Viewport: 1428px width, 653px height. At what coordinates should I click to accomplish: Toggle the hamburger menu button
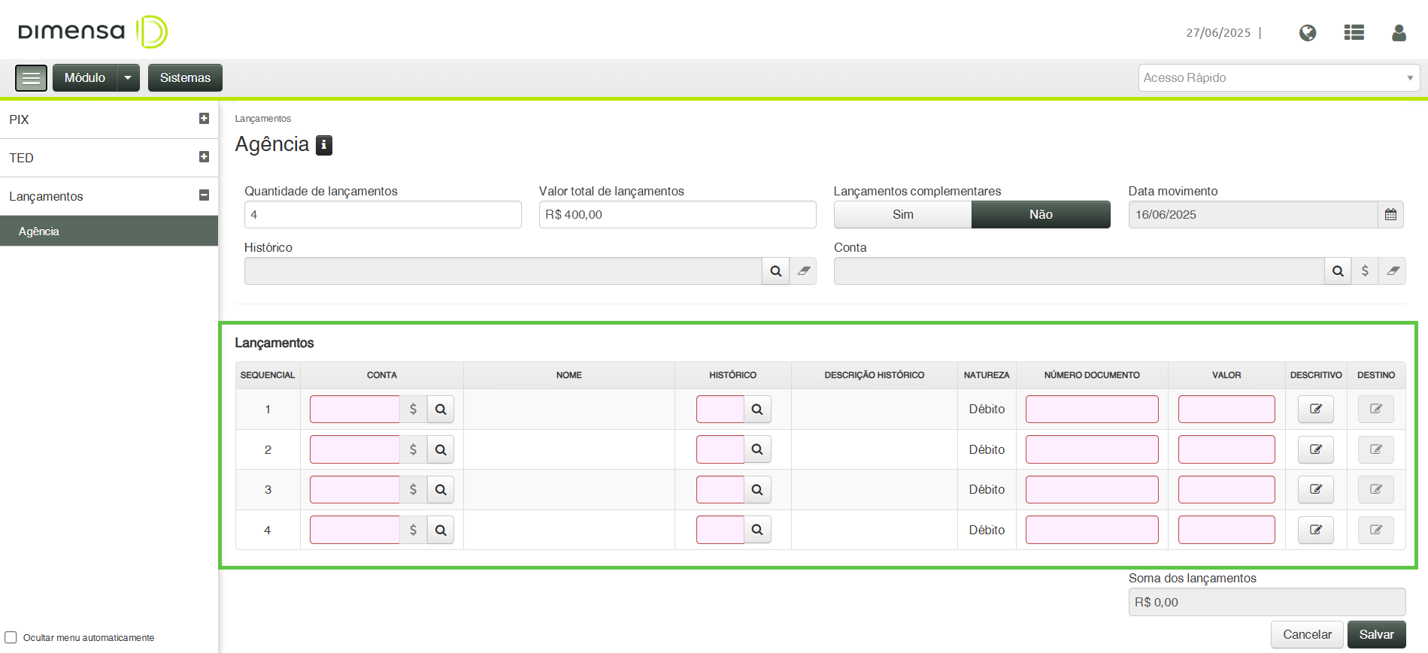(31, 78)
